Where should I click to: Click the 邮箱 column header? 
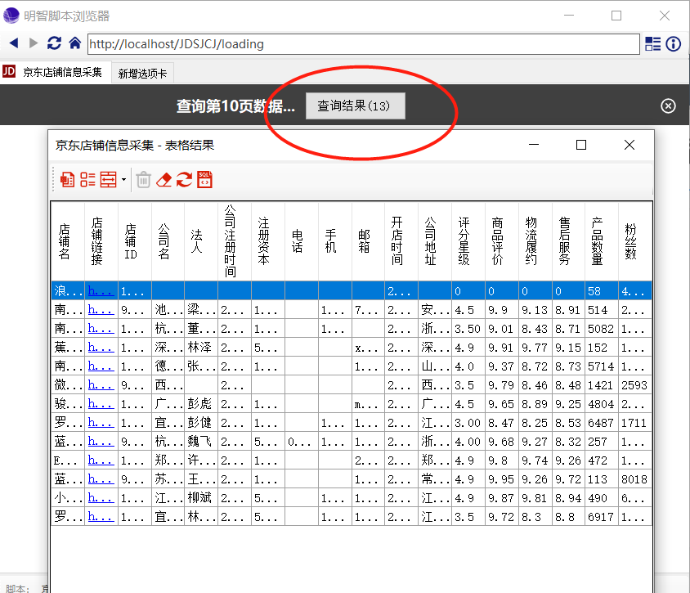click(368, 241)
